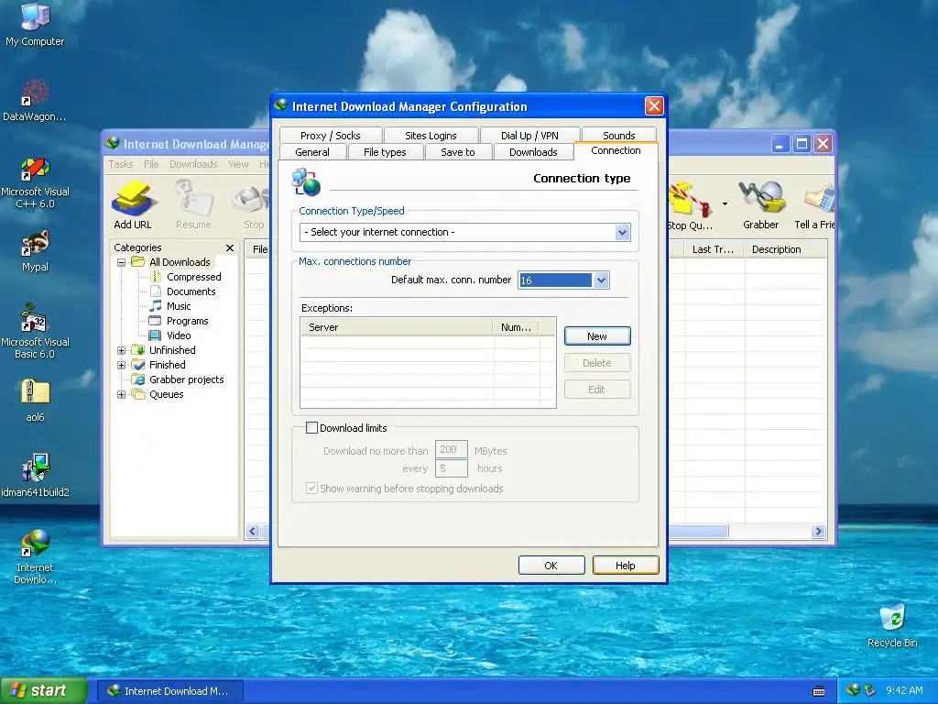The image size is (938, 704).
Task: Click the Stop Queue toolbar icon
Action: point(690,205)
